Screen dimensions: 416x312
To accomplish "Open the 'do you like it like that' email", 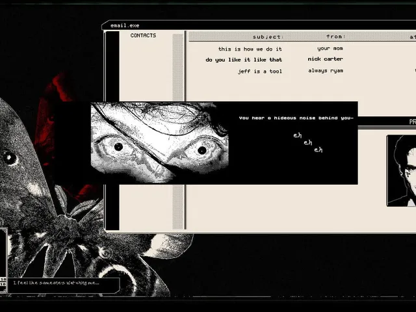I will tap(244, 60).
